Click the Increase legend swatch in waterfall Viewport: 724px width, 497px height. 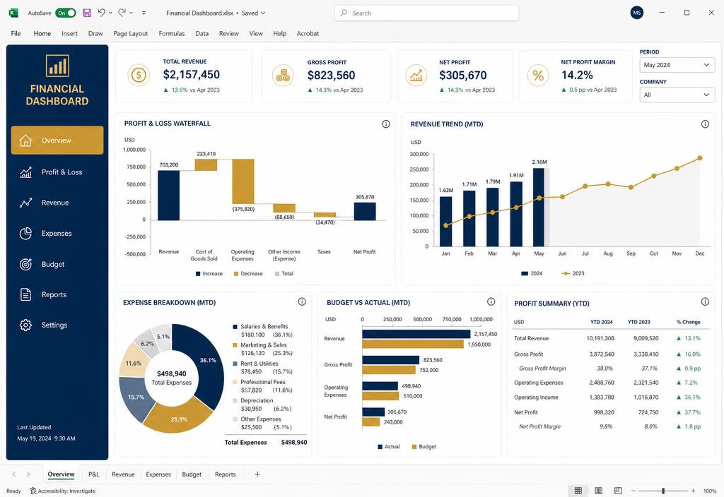click(198, 274)
